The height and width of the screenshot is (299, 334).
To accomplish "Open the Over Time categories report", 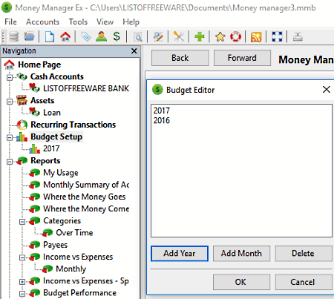I will point(74,233).
